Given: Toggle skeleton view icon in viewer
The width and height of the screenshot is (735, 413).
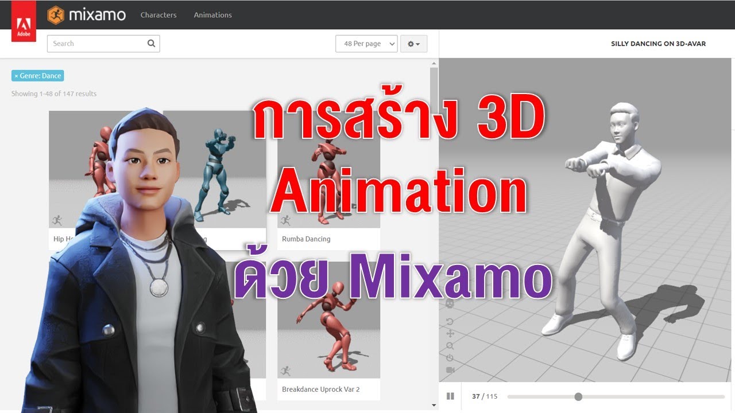Looking at the screenshot, I should (x=450, y=305).
